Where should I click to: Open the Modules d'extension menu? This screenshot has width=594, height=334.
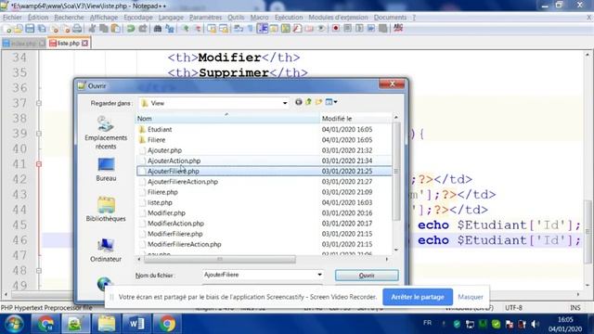(338, 18)
